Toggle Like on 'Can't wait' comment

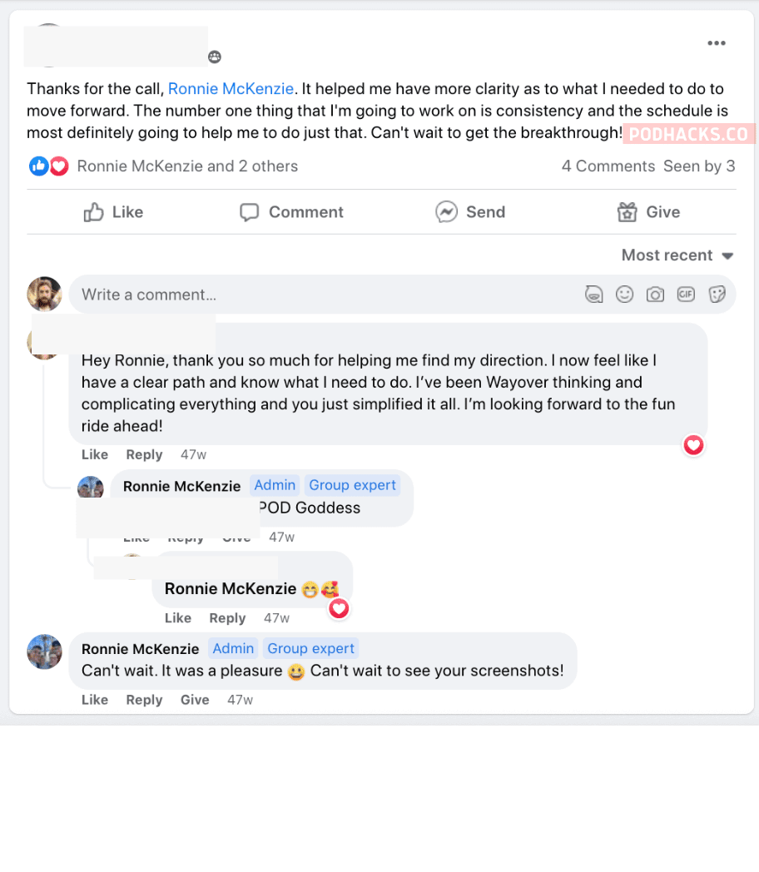[95, 700]
